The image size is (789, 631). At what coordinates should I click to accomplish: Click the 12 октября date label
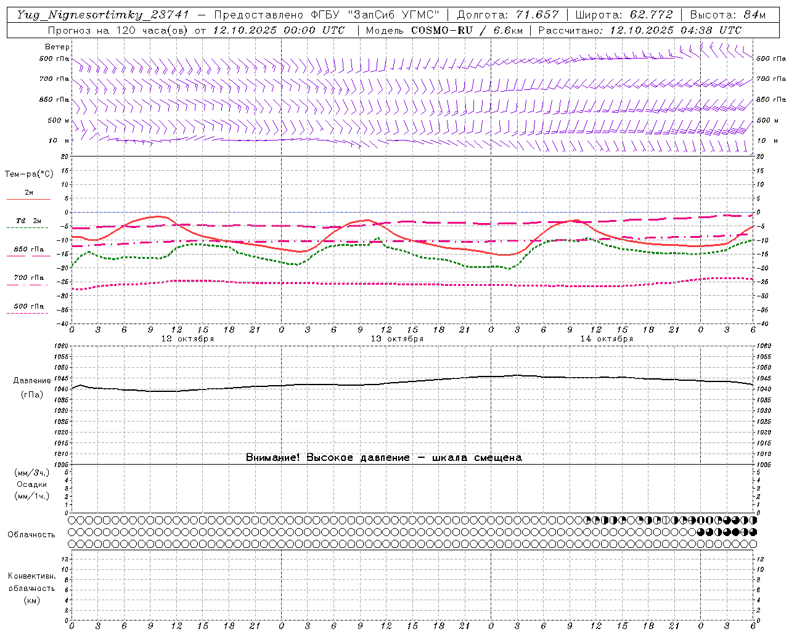(187, 339)
